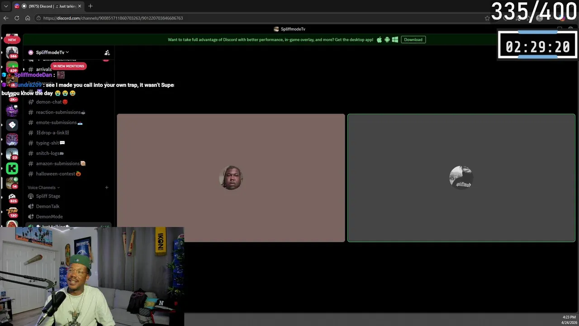
Task: Click the Apple platform icon in banner
Action: tap(379, 39)
